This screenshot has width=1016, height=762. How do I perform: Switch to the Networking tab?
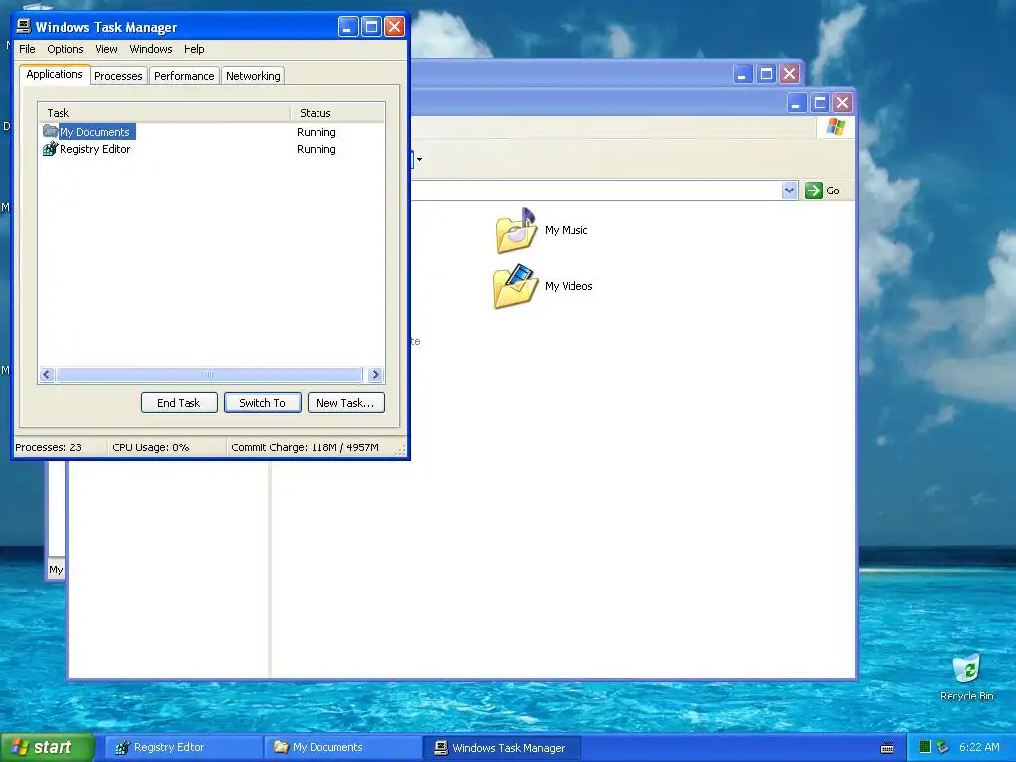coord(253,76)
